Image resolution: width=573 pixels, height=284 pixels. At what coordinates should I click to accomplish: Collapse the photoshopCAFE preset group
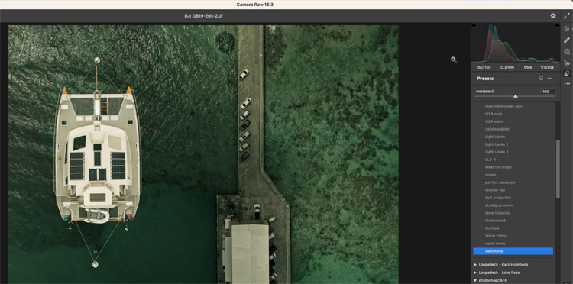point(475,281)
